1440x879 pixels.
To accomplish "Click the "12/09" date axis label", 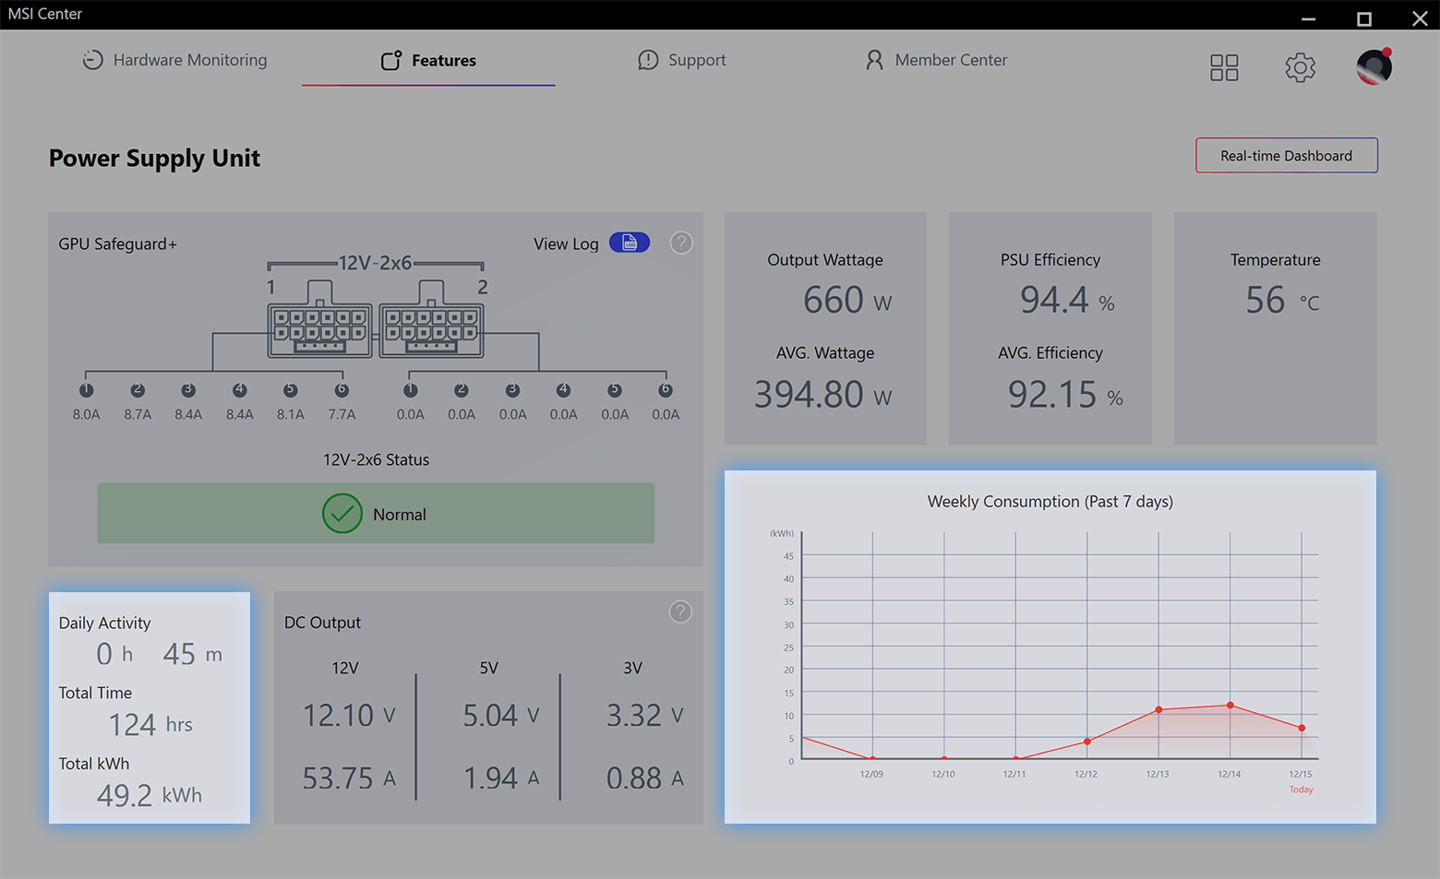I will click(x=871, y=774).
